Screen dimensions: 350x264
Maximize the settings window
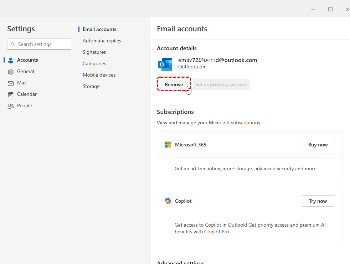(330, 9)
